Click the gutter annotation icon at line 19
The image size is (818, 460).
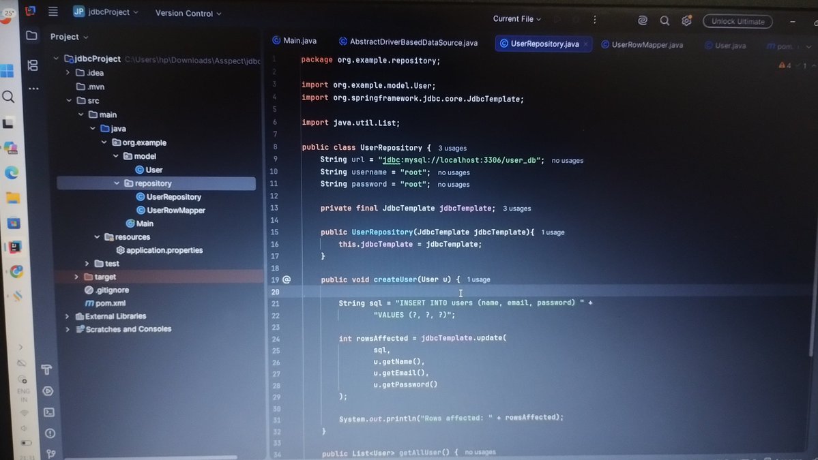click(x=287, y=279)
